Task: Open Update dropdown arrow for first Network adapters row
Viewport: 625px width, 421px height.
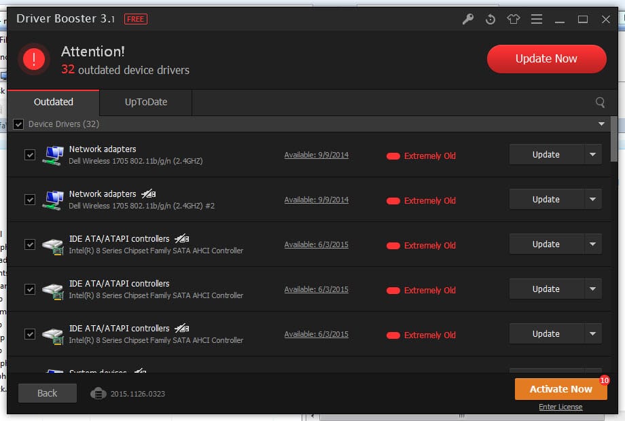Action: [x=592, y=155]
